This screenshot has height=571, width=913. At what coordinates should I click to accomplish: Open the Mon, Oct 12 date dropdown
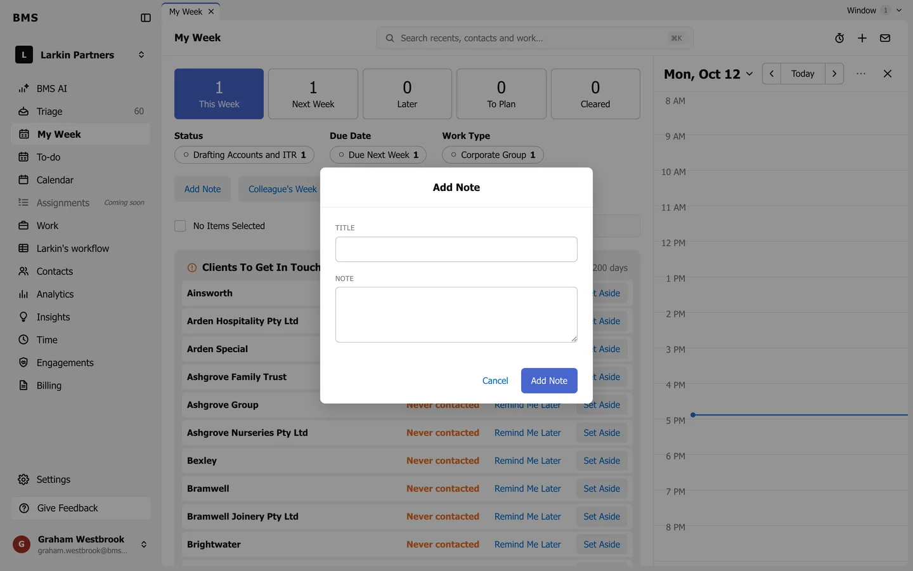click(708, 74)
